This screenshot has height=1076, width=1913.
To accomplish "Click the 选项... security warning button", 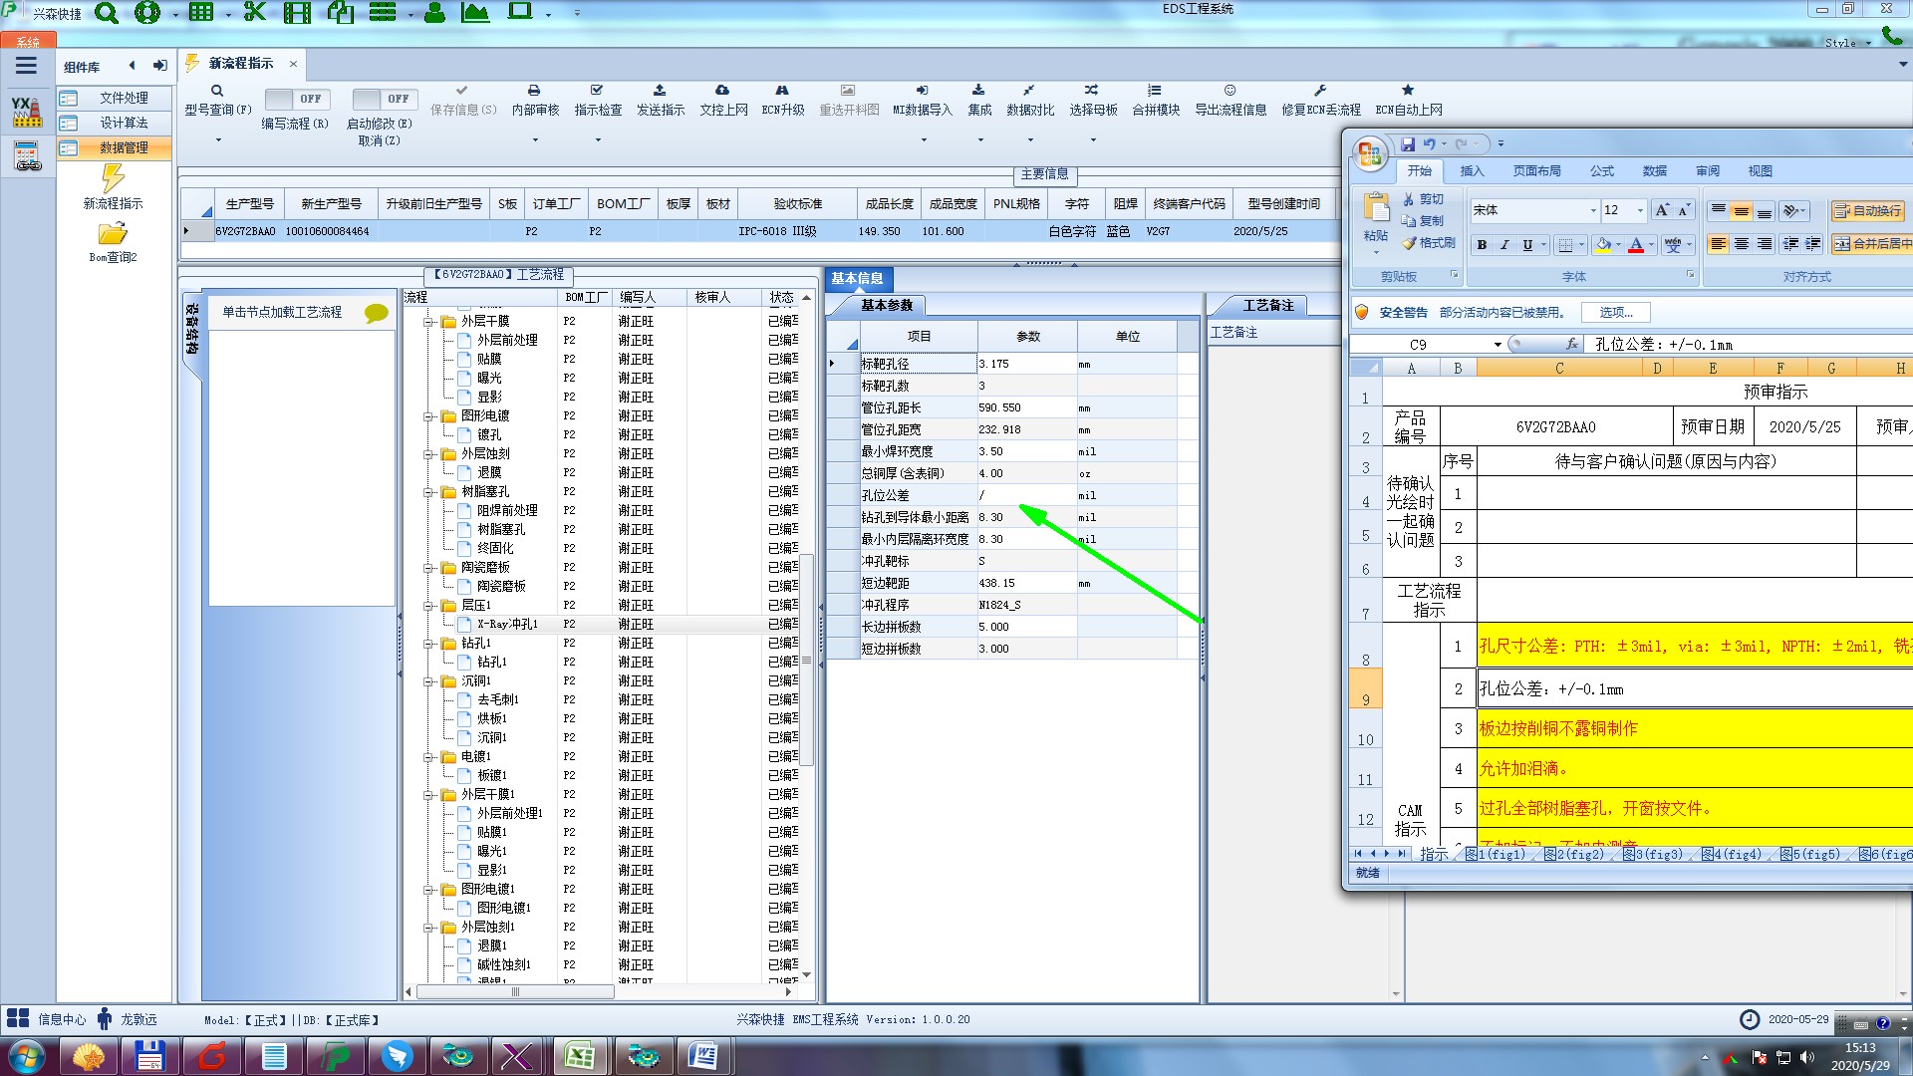I will coord(1615,313).
